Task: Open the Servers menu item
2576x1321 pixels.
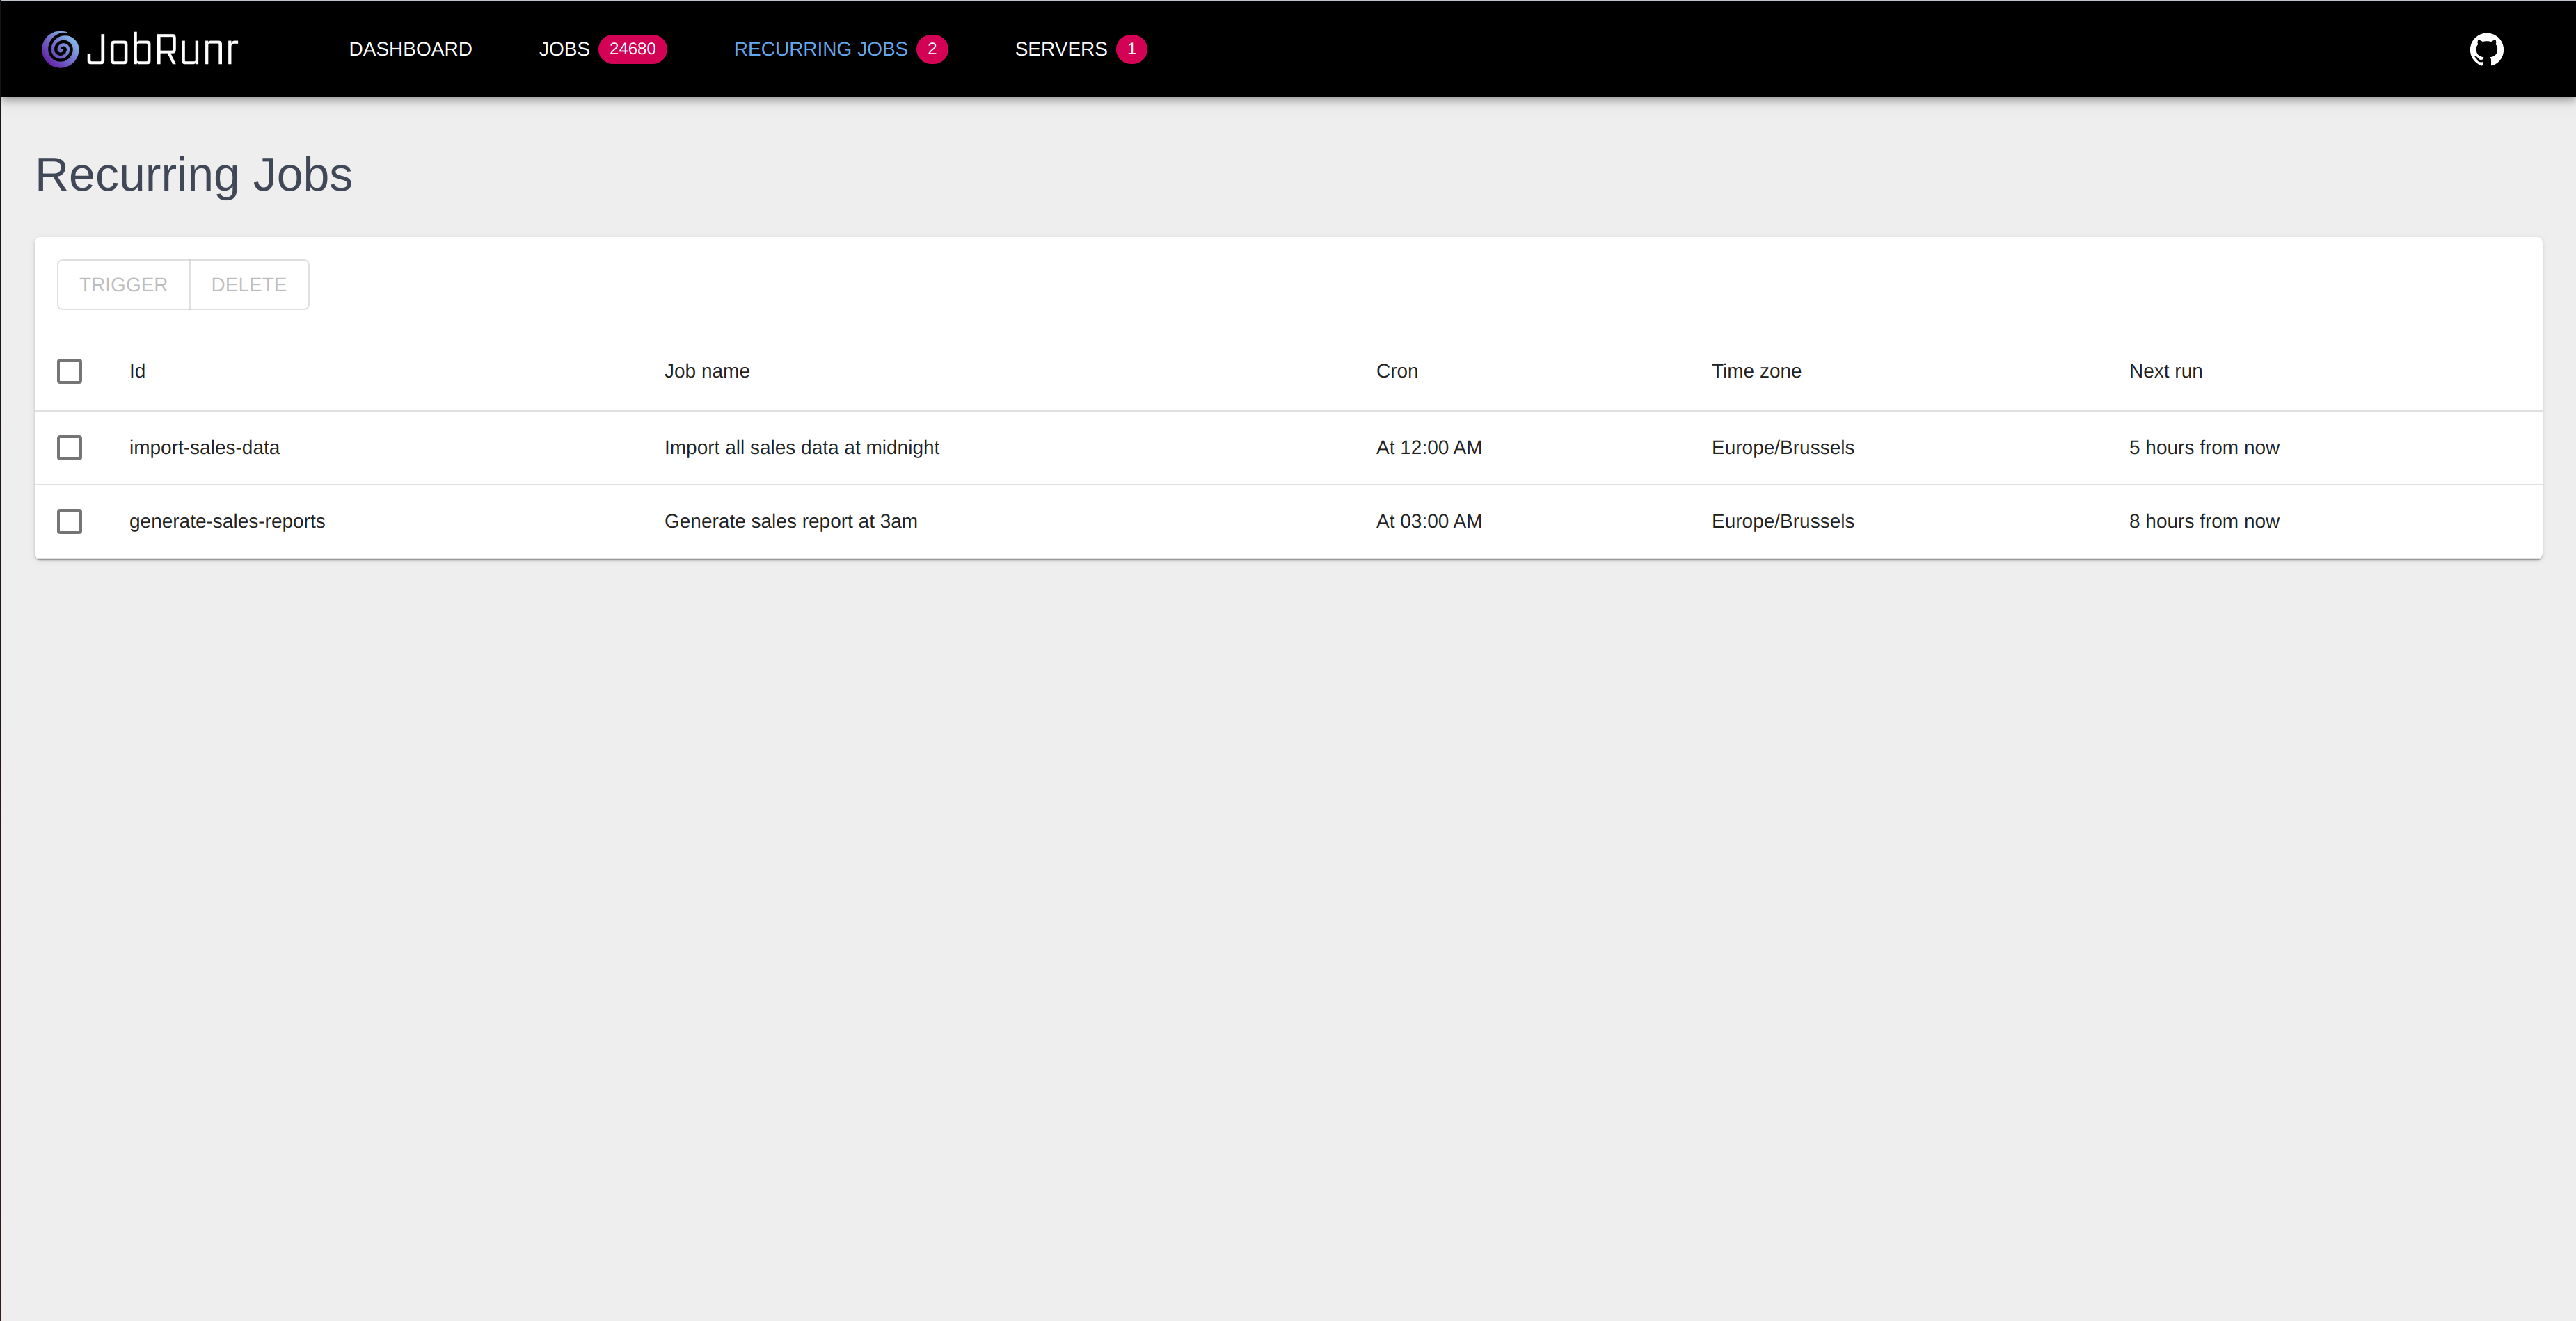Action: pyautogui.click(x=1060, y=49)
